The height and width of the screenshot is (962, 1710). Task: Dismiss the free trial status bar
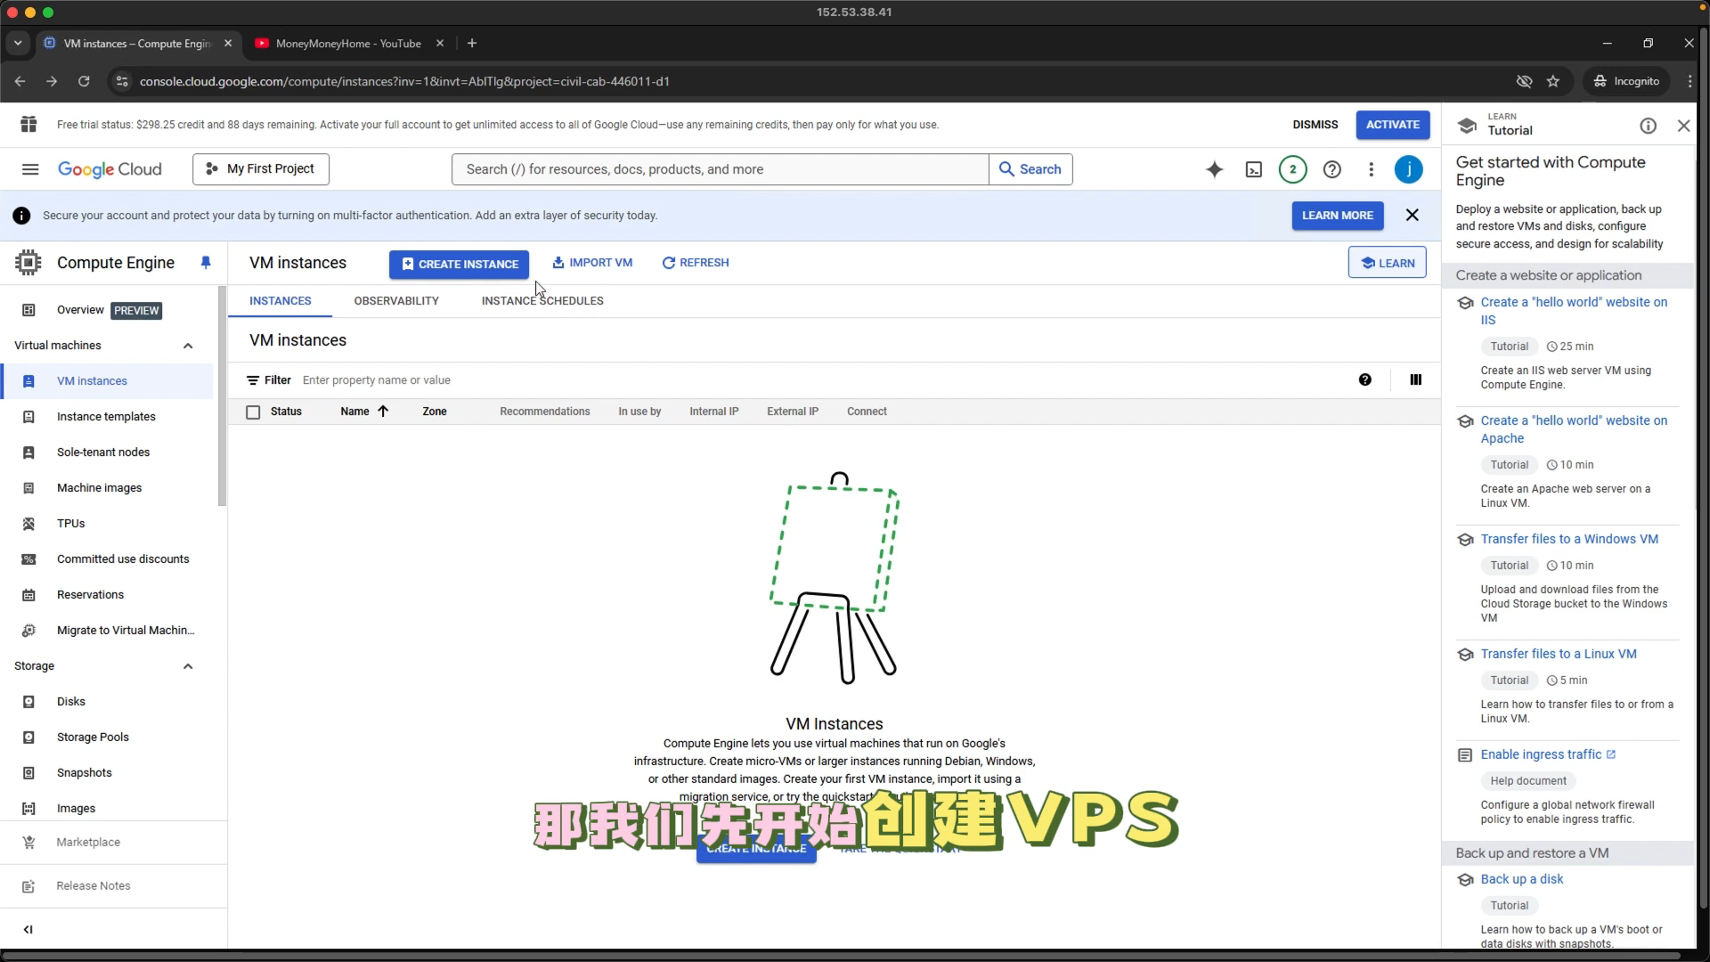tap(1315, 125)
